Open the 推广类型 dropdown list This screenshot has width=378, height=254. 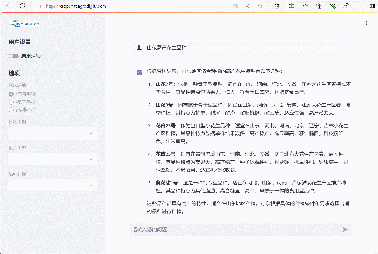click(x=53, y=159)
